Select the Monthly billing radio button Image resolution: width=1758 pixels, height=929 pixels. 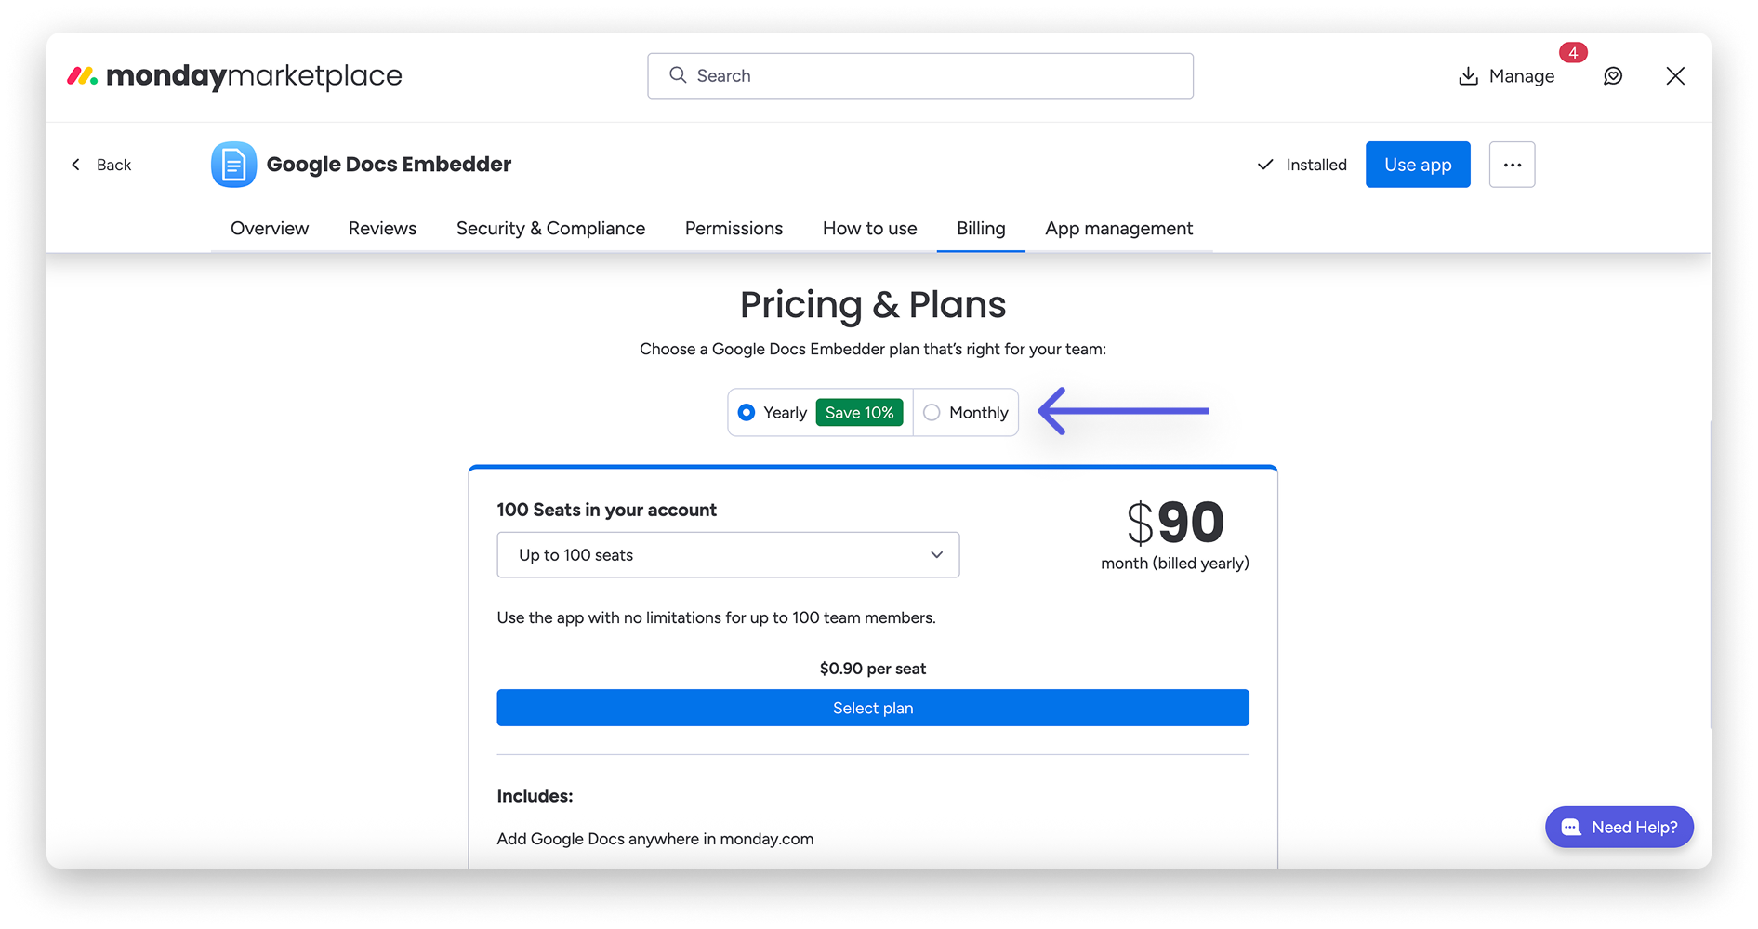(932, 412)
